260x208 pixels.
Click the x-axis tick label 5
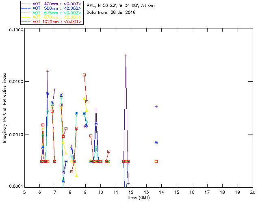pos(24,192)
